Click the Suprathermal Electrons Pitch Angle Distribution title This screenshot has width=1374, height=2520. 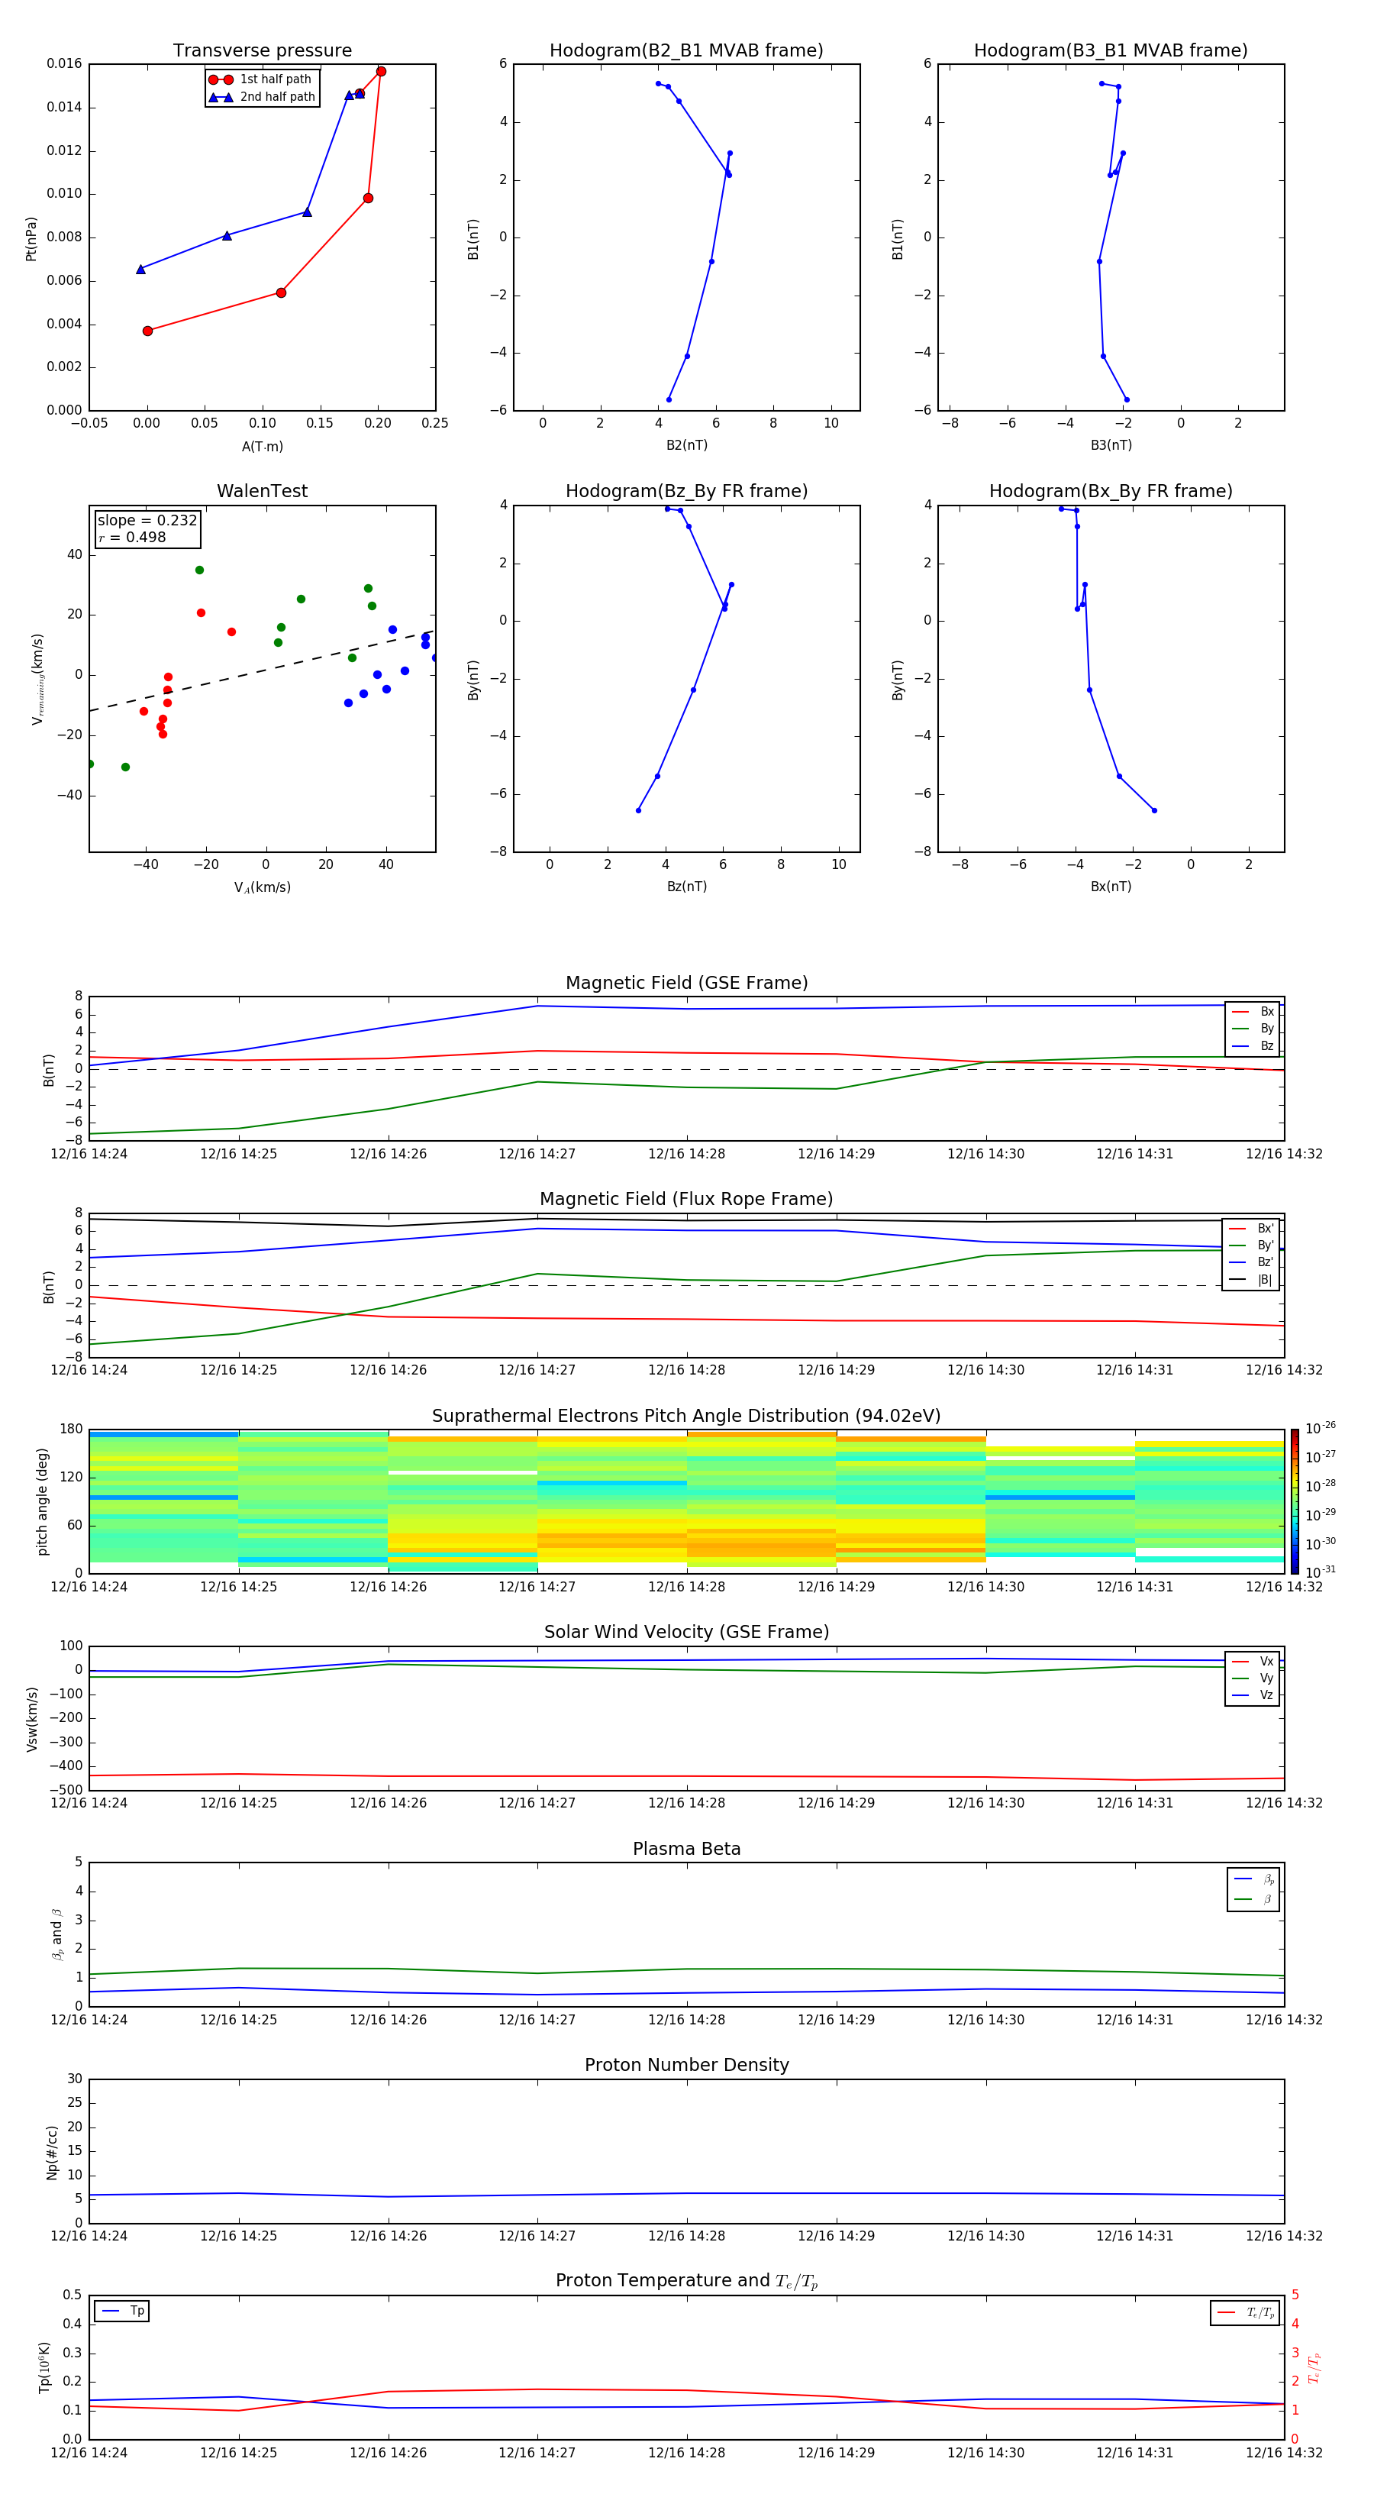686,1417
